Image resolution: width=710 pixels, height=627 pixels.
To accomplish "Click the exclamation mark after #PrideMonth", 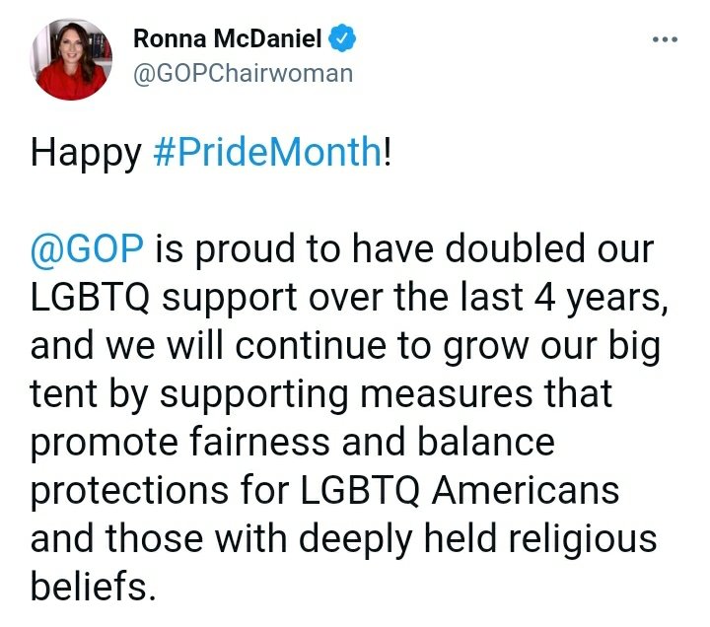I will 387,152.
